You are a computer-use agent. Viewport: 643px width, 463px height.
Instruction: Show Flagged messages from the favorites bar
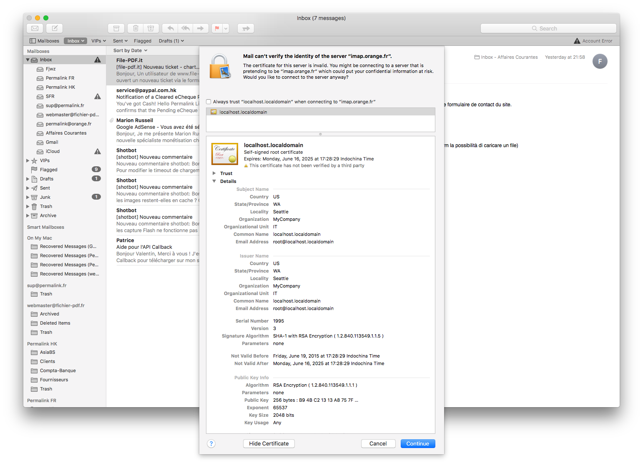pos(143,41)
